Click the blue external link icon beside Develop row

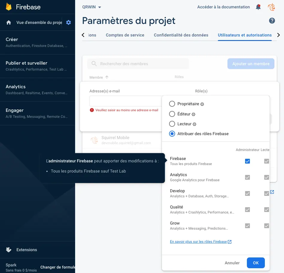[272, 192]
